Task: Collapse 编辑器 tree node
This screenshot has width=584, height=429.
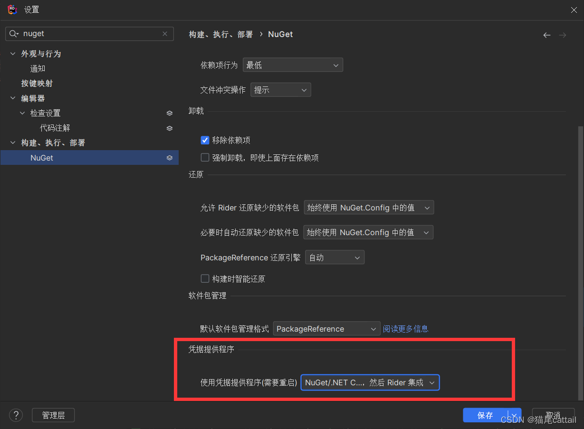Action: (13, 98)
